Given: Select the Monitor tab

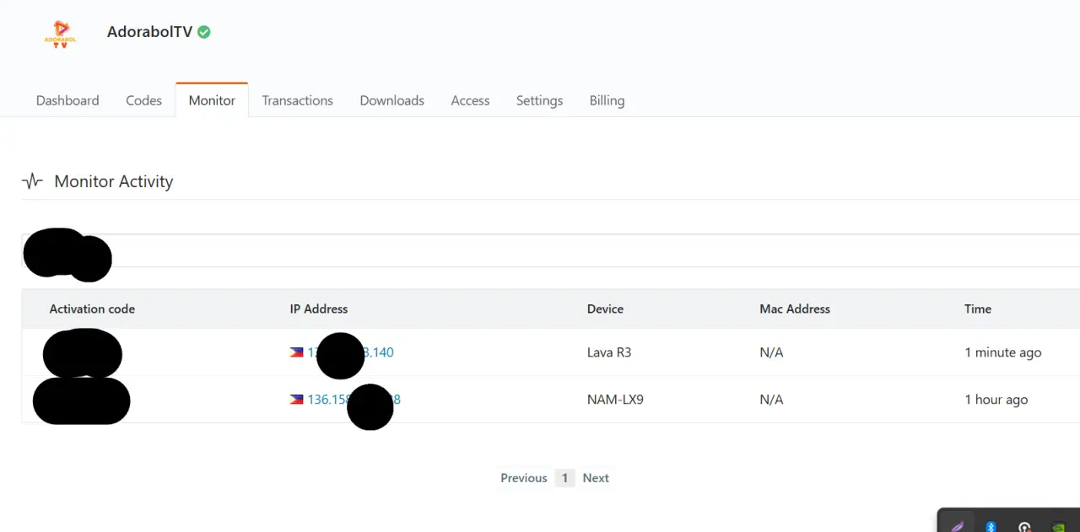Looking at the screenshot, I should pos(212,100).
